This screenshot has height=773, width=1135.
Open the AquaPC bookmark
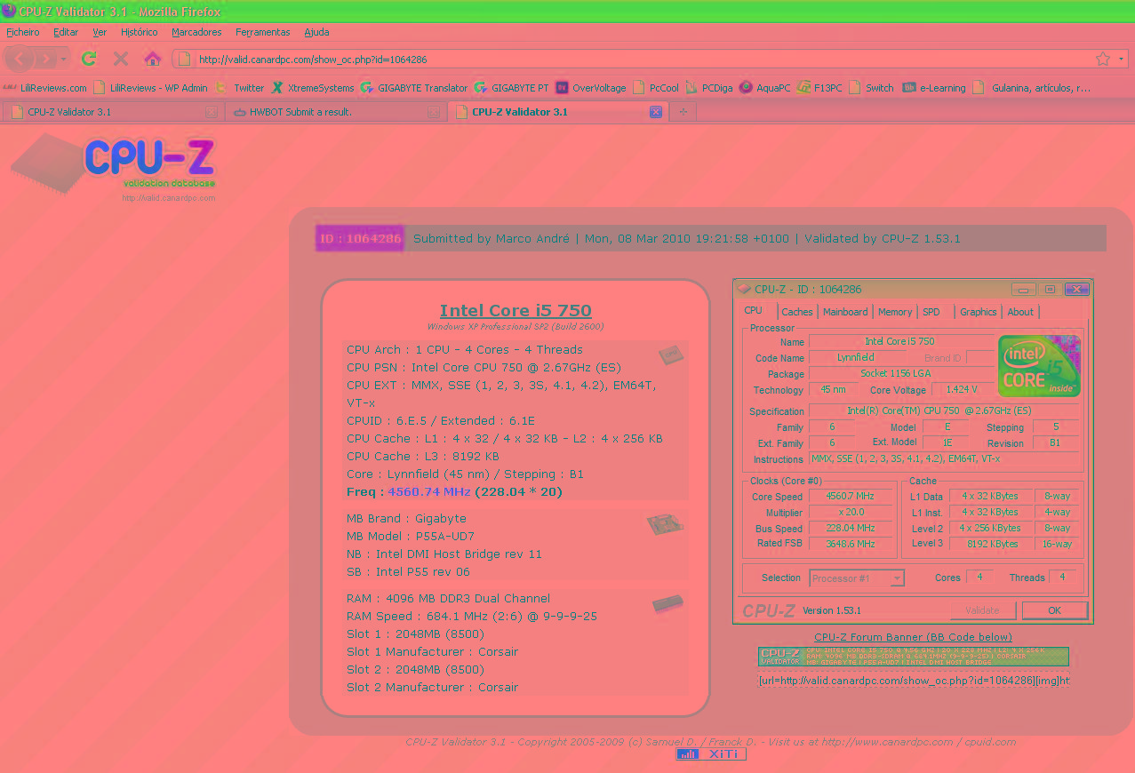765,88
